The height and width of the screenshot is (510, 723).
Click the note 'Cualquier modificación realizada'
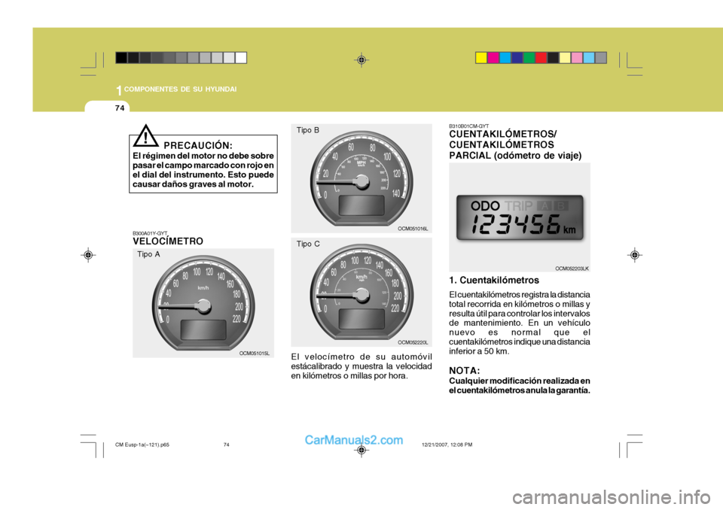pyautogui.click(x=520, y=386)
